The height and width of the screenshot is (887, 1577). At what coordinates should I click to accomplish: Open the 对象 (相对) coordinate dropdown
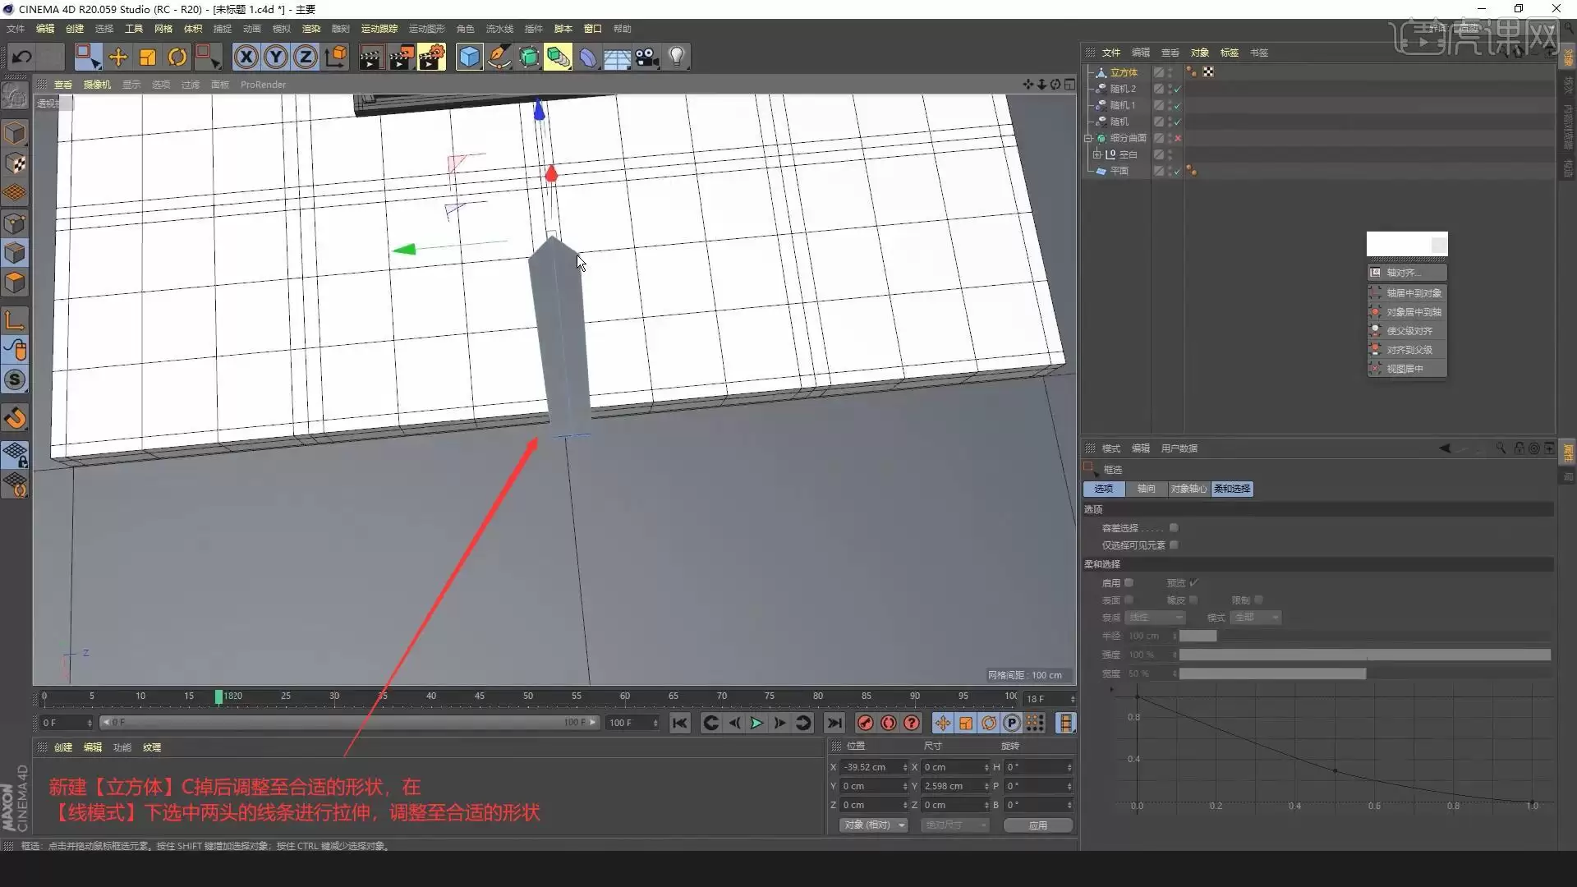click(874, 825)
